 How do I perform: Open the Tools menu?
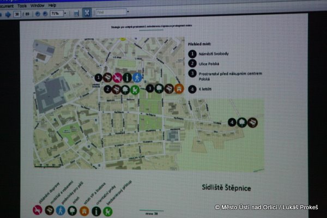point(22,5)
